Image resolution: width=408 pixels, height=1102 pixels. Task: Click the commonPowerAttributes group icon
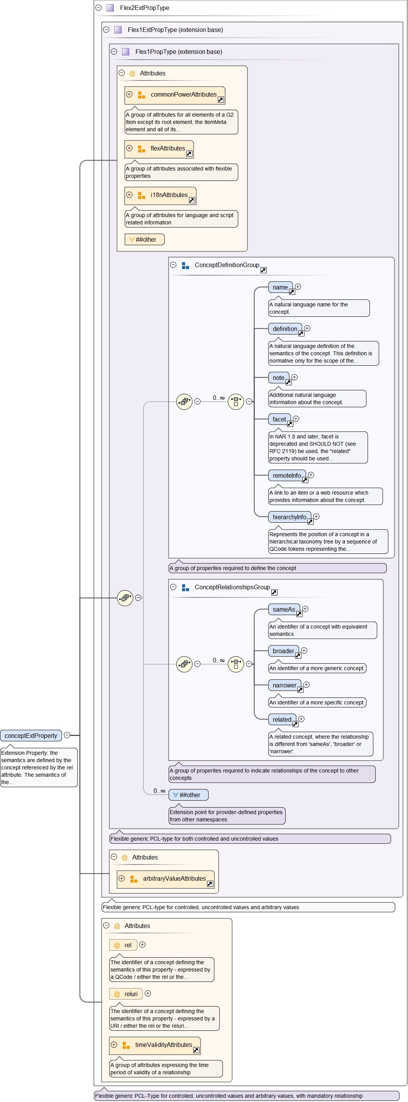[x=141, y=95]
